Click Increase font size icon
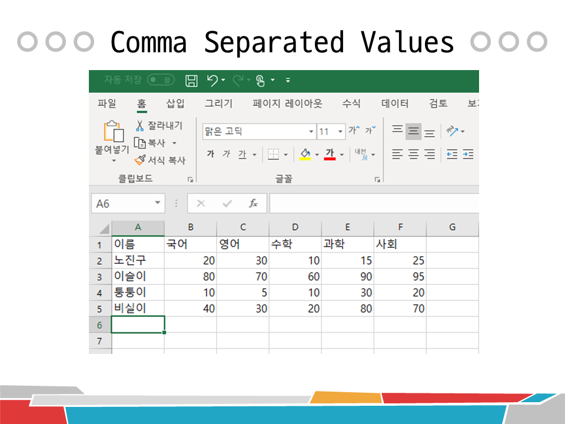 click(354, 130)
